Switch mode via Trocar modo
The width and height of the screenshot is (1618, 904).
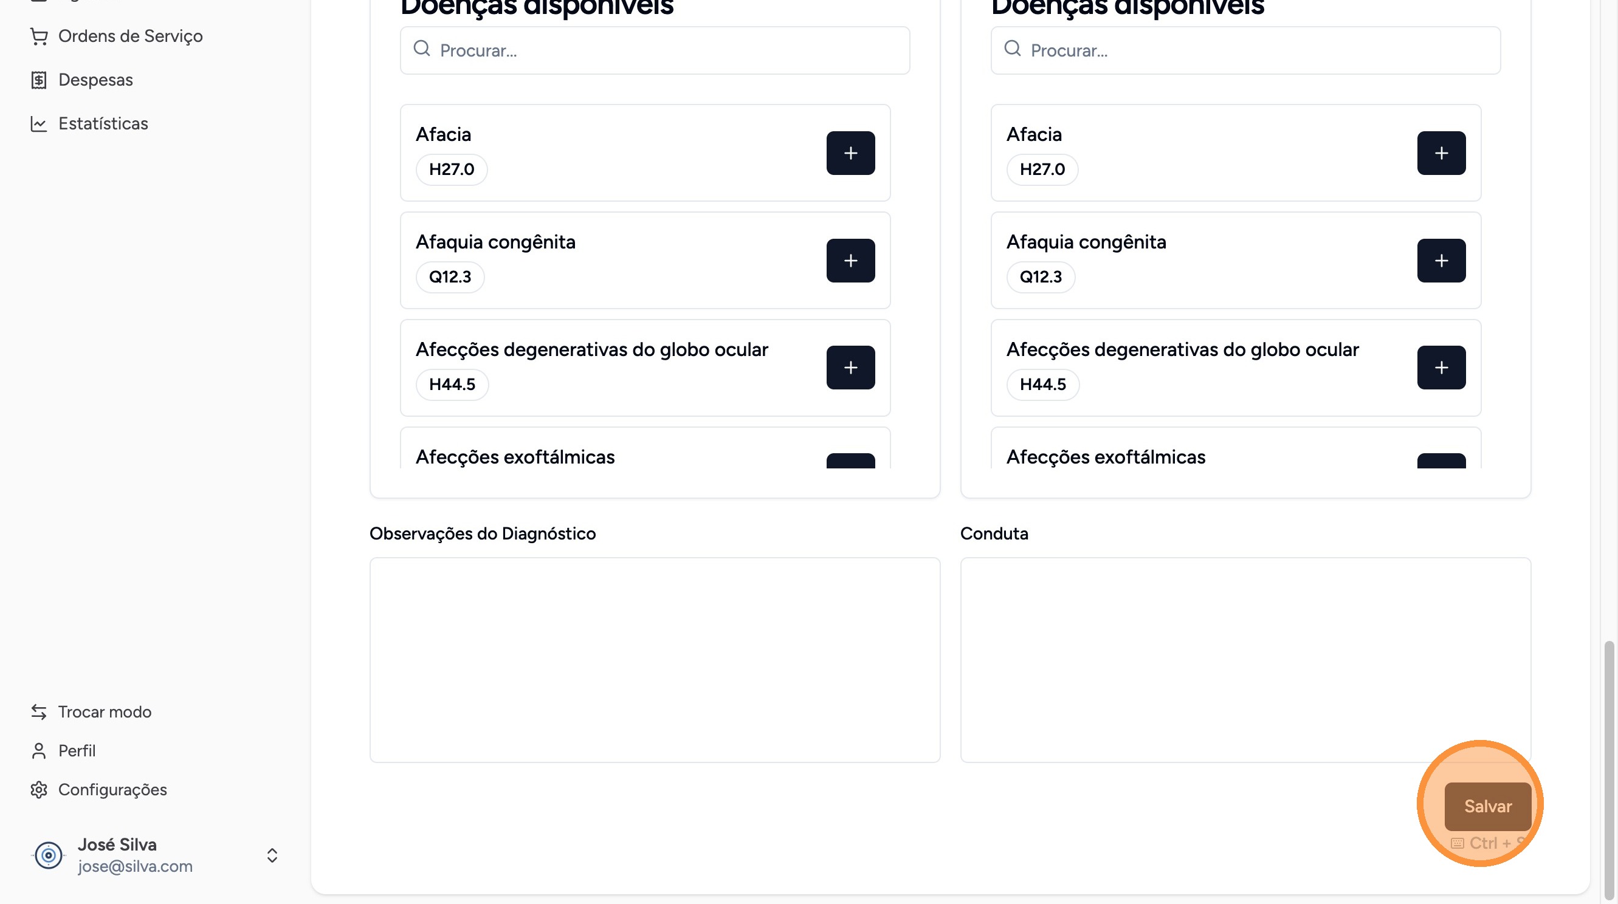[x=105, y=712]
